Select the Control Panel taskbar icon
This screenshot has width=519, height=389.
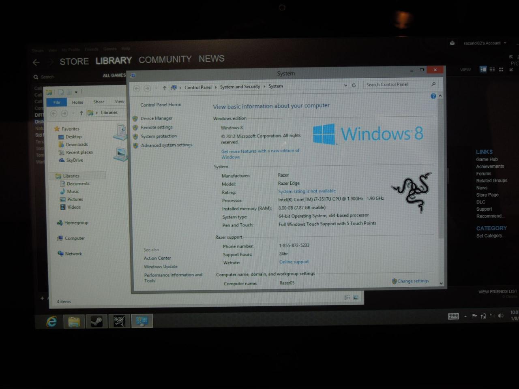pos(142,322)
